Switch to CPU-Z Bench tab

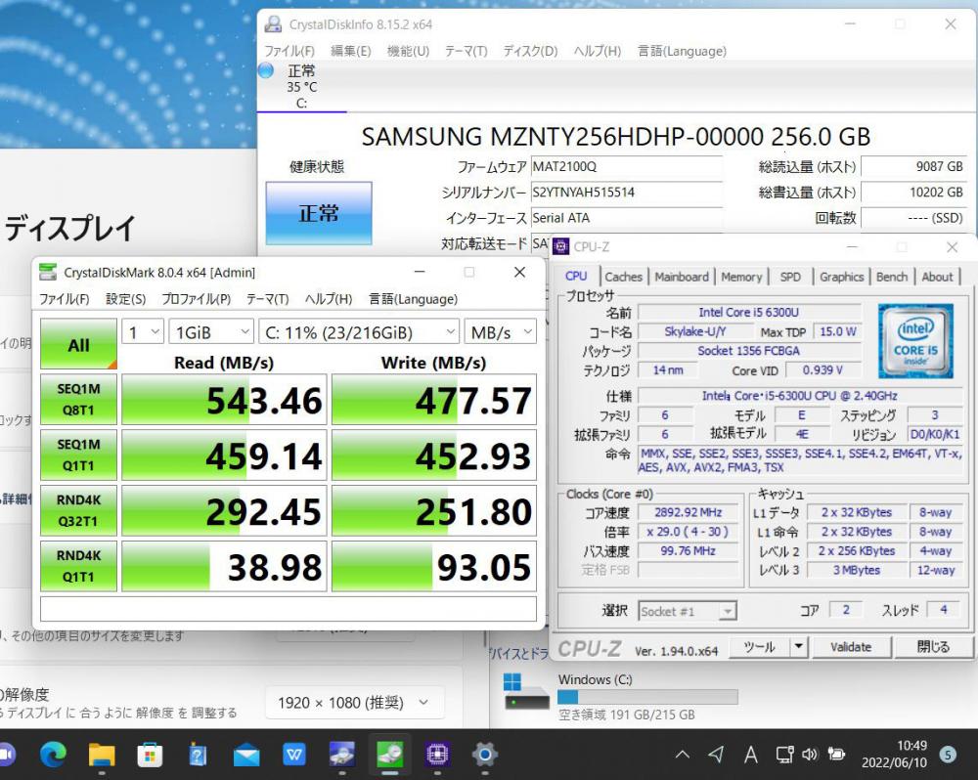[x=892, y=277]
